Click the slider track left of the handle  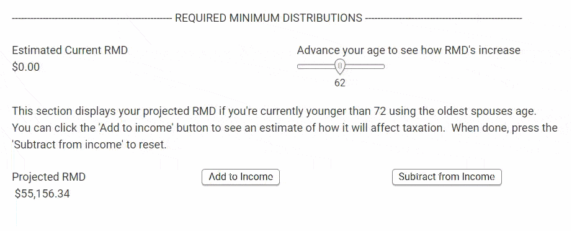pyautogui.click(x=316, y=66)
